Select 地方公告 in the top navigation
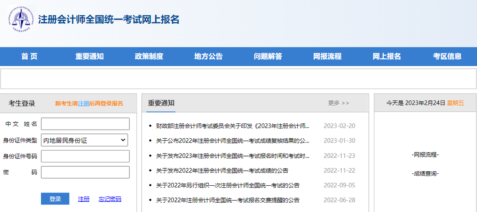This screenshot has height=212, width=477. coord(208,56)
